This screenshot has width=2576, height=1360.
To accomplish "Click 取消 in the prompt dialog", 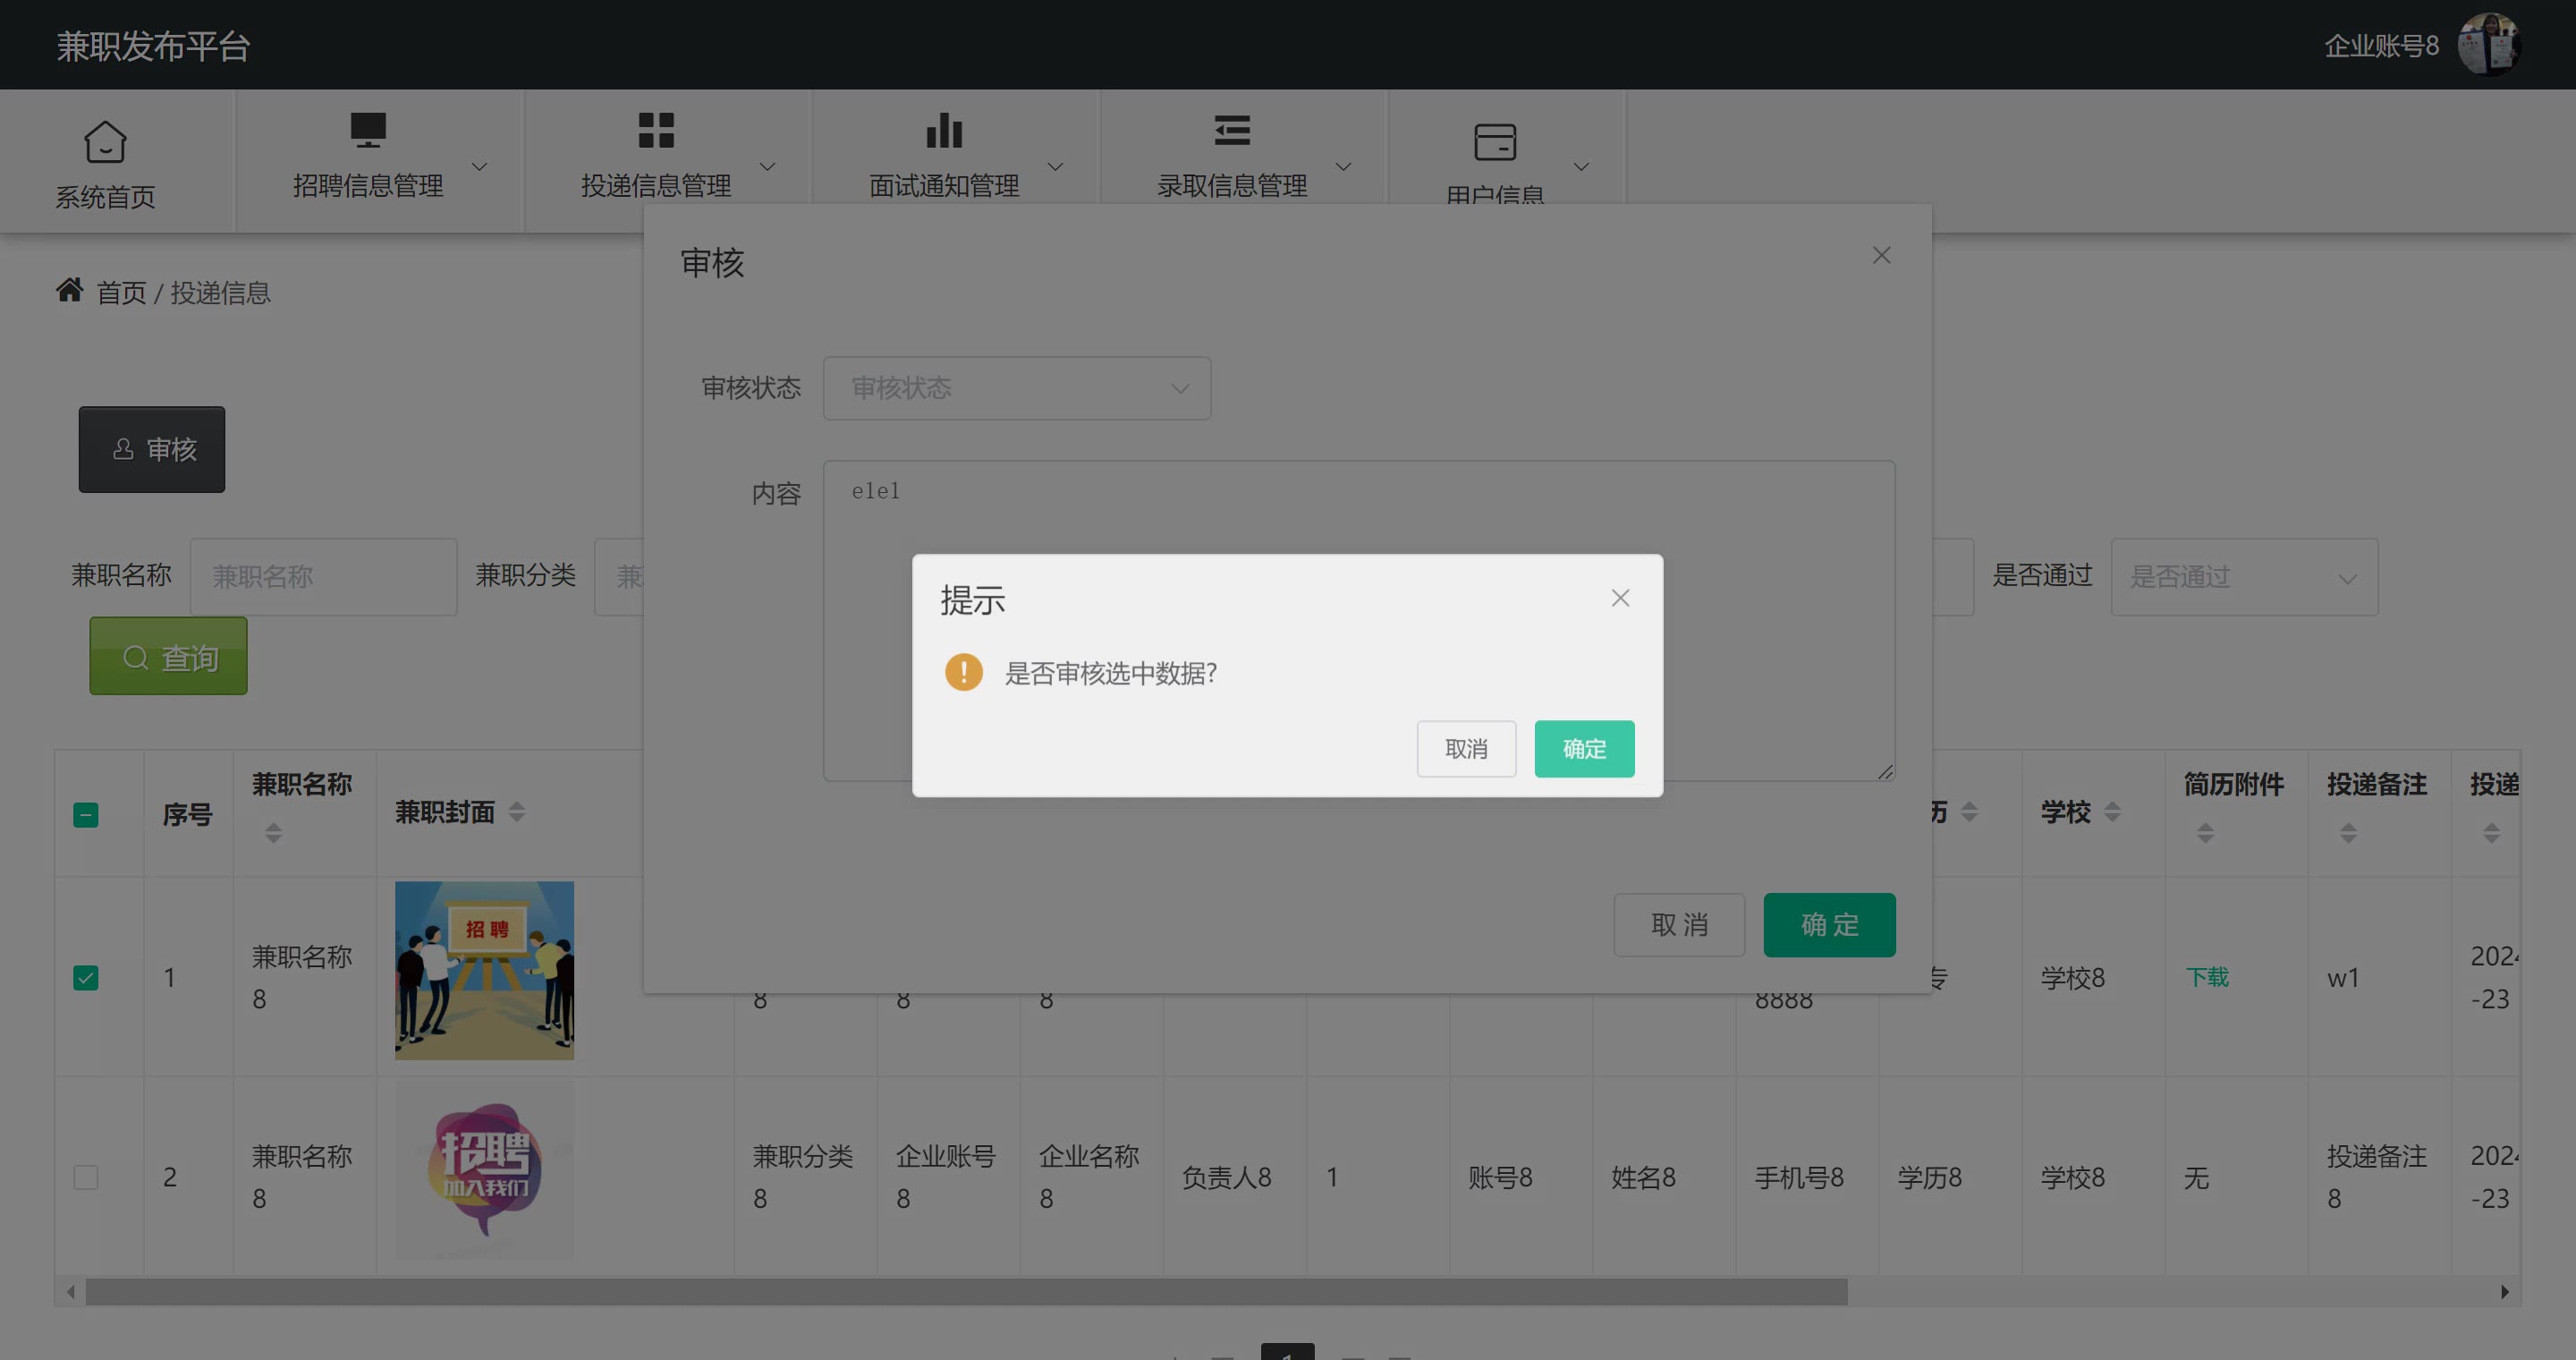I will click(1465, 749).
